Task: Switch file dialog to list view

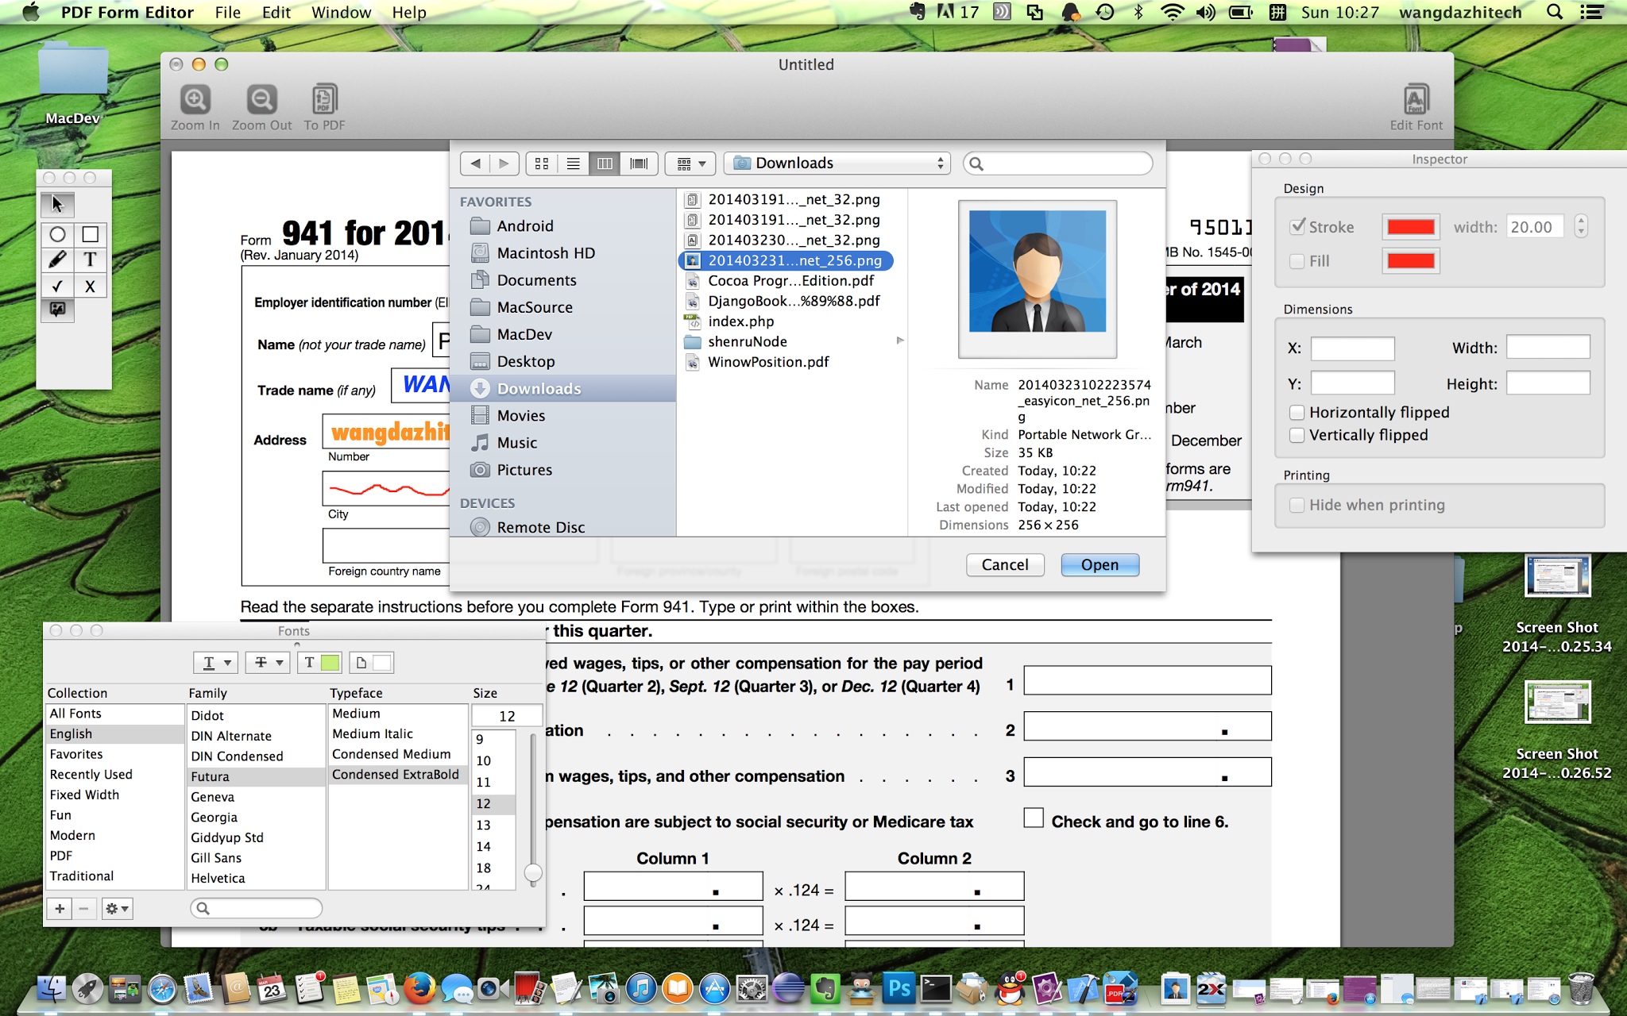Action: click(573, 163)
